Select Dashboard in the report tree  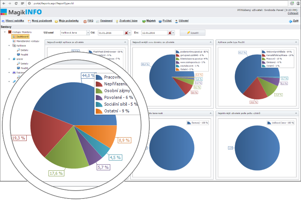coord(23,36)
